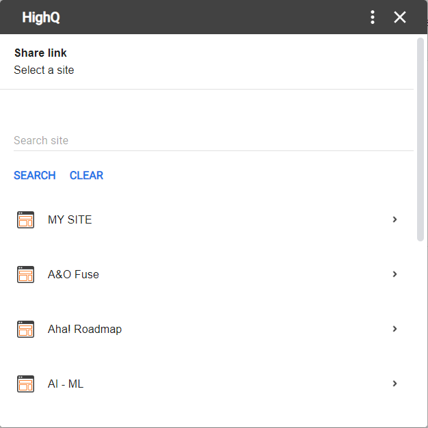Screen dimensions: 428x428
Task: Click the vertical scrollbar thumb
Action: 420,139
